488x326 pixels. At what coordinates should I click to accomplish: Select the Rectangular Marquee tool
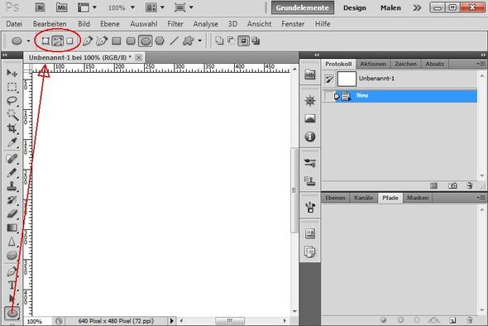(12, 87)
